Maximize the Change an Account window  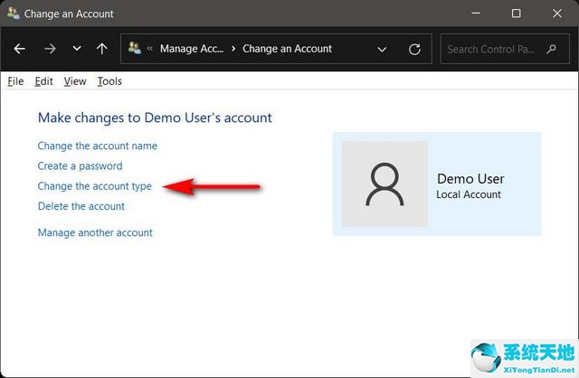pos(517,14)
